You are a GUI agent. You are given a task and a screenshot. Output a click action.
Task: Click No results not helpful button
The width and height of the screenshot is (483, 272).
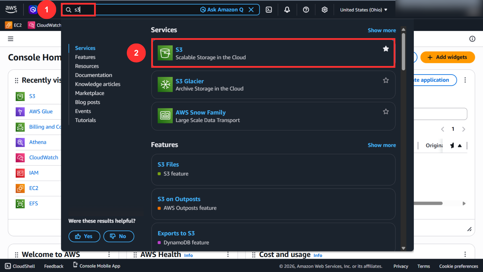coord(118,236)
